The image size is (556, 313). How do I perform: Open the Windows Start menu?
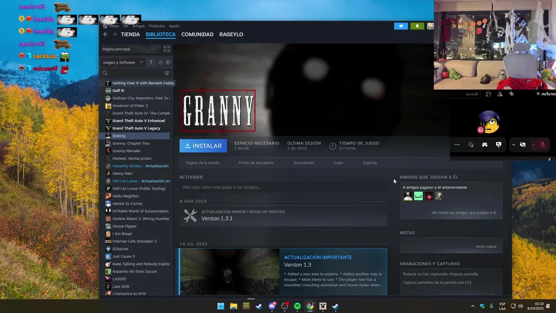click(221, 306)
